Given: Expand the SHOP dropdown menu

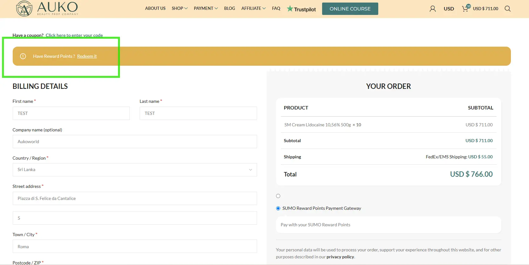Looking at the screenshot, I should tap(180, 8).
